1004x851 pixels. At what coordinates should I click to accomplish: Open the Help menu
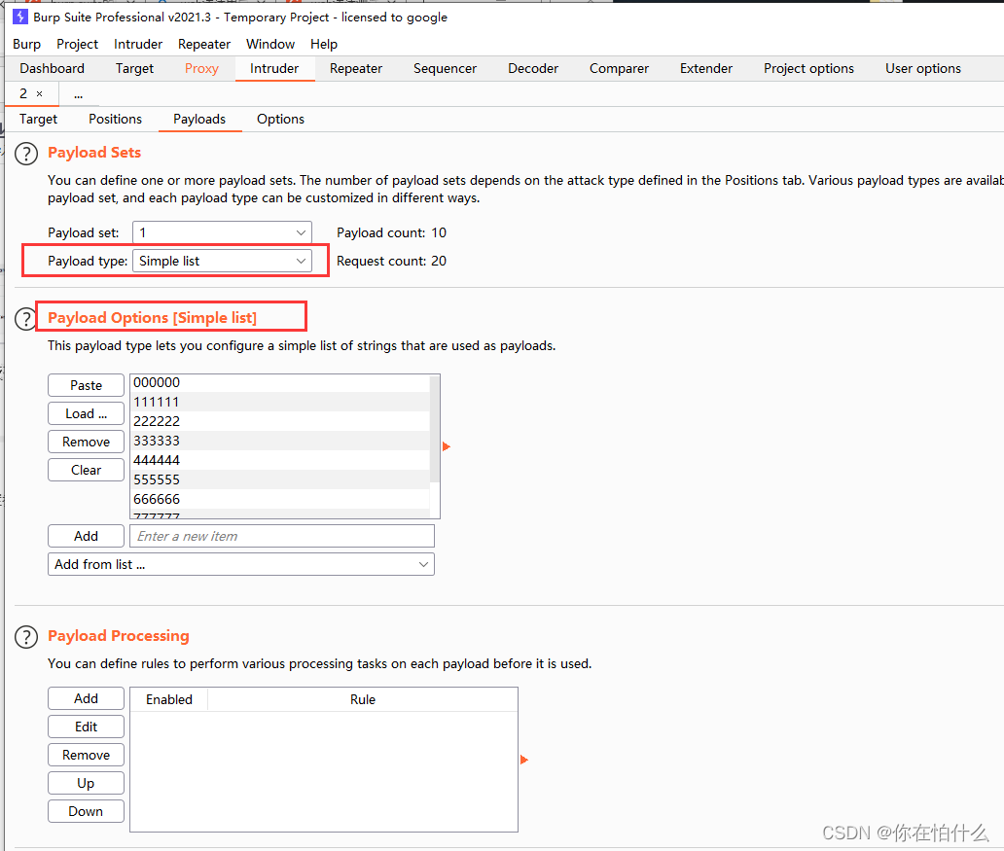pos(324,44)
